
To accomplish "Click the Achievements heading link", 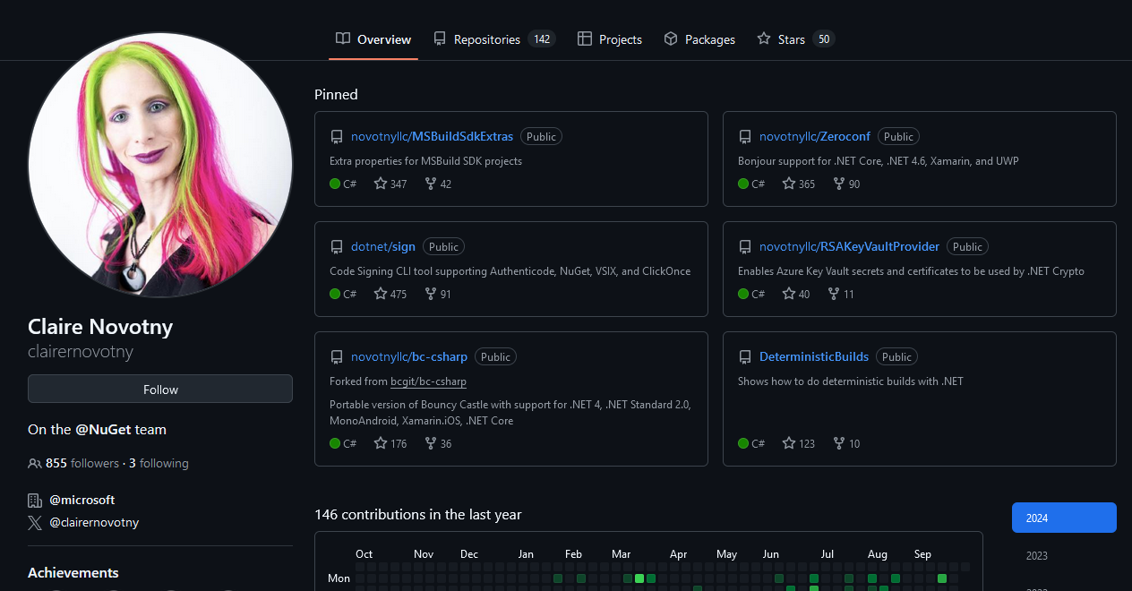I will point(73,572).
